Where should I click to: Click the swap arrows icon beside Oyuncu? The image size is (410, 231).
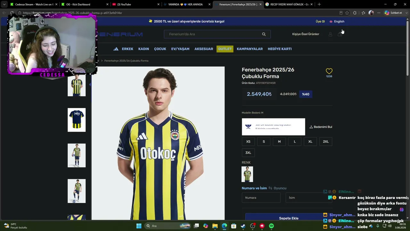tap(270, 188)
